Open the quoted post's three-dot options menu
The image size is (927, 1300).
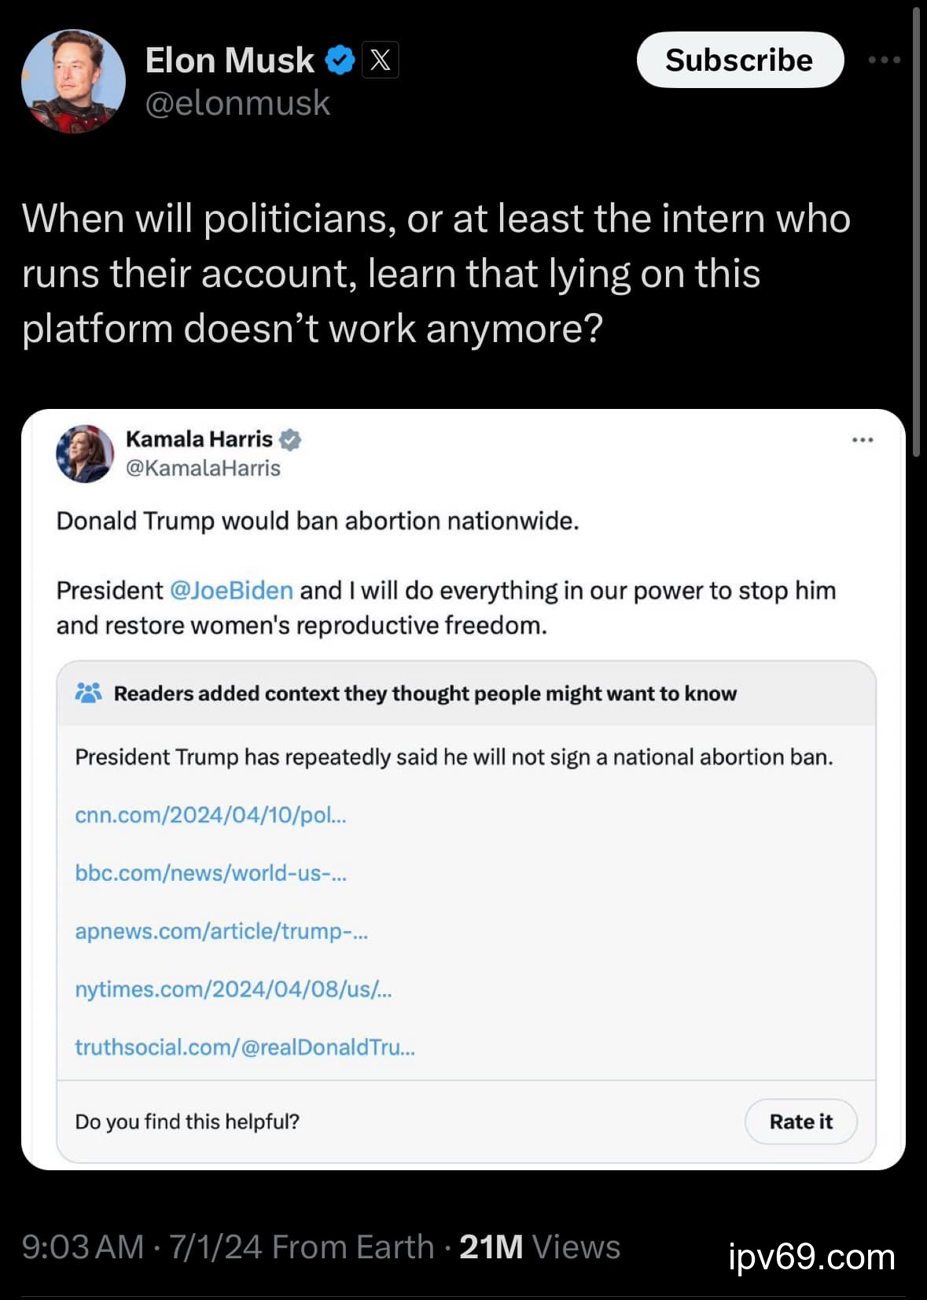(x=863, y=440)
